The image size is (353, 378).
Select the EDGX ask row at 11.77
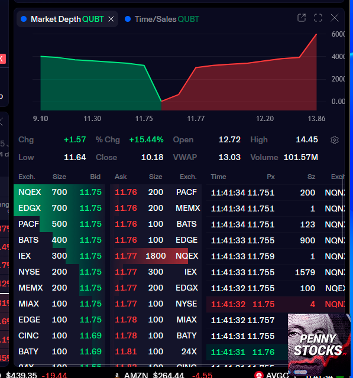[x=156, y=288]
